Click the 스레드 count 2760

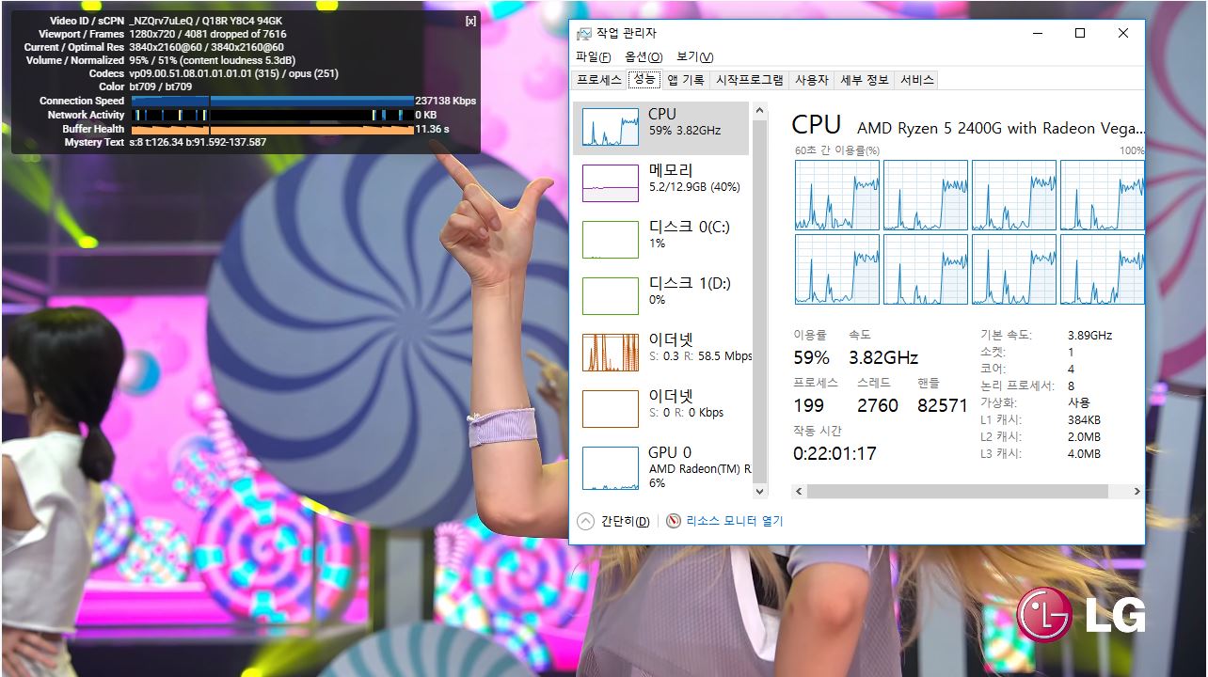click(878, 406)
